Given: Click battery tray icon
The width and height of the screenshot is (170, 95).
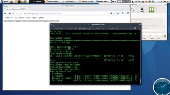Looking at the screenshot, I should coord(143,2).
